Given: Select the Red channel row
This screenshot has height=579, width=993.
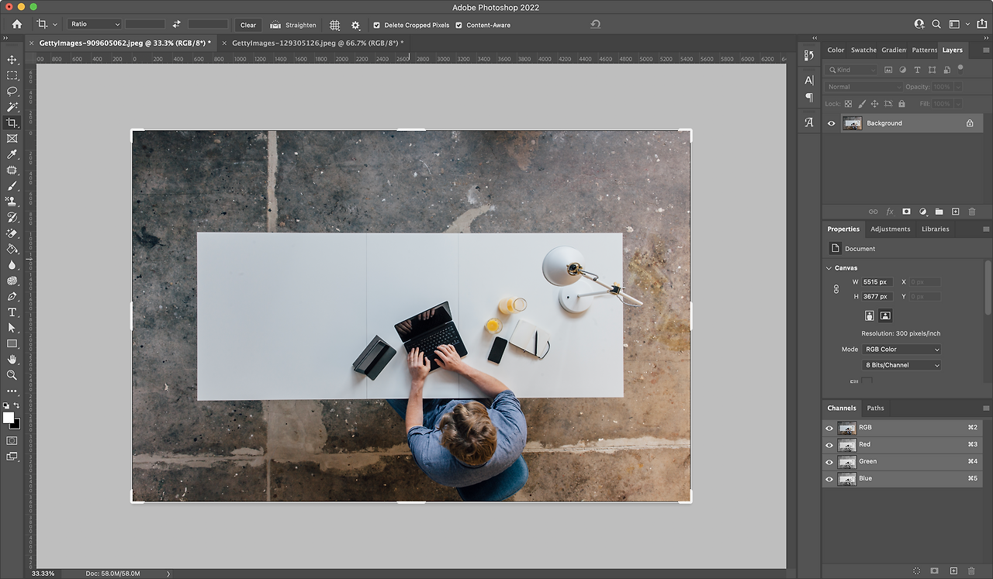Looking at the screenshot, I should pos(903,445).
